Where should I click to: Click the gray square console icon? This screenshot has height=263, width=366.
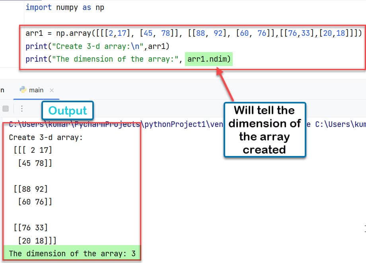click(x=5, y=108)
